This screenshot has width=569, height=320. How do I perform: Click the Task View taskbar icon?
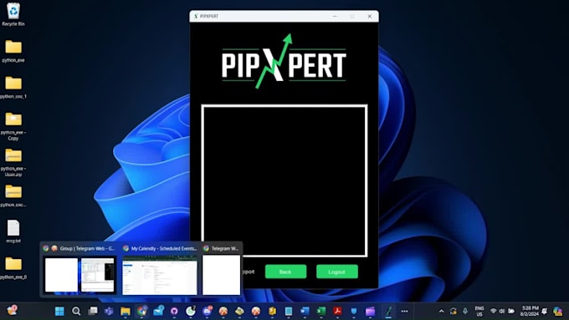[x=93, y=311]
